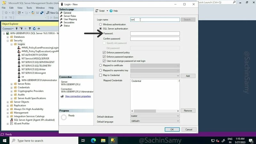Viewport: 256px width, 144px height.
Task: Refresh Object Explorer with the refresh icon
Action: pos(34,28)
